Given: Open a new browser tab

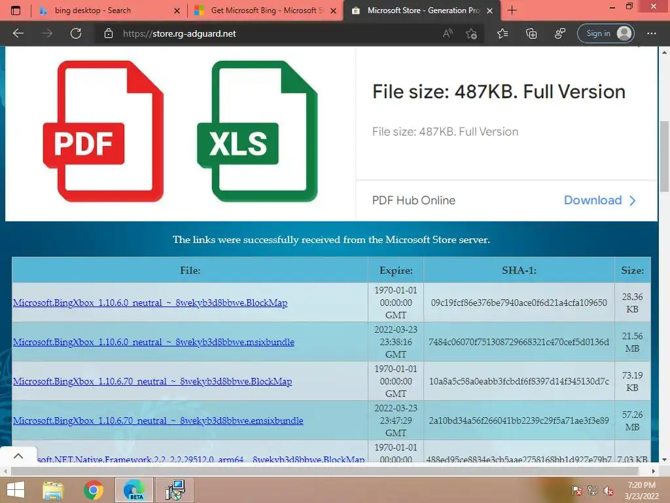Looking at the screenshot, I should click(x=512, y=10).
